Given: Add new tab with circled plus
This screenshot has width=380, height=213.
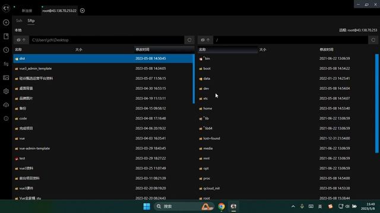Looking at the screenshot, I should coord(83,11).
